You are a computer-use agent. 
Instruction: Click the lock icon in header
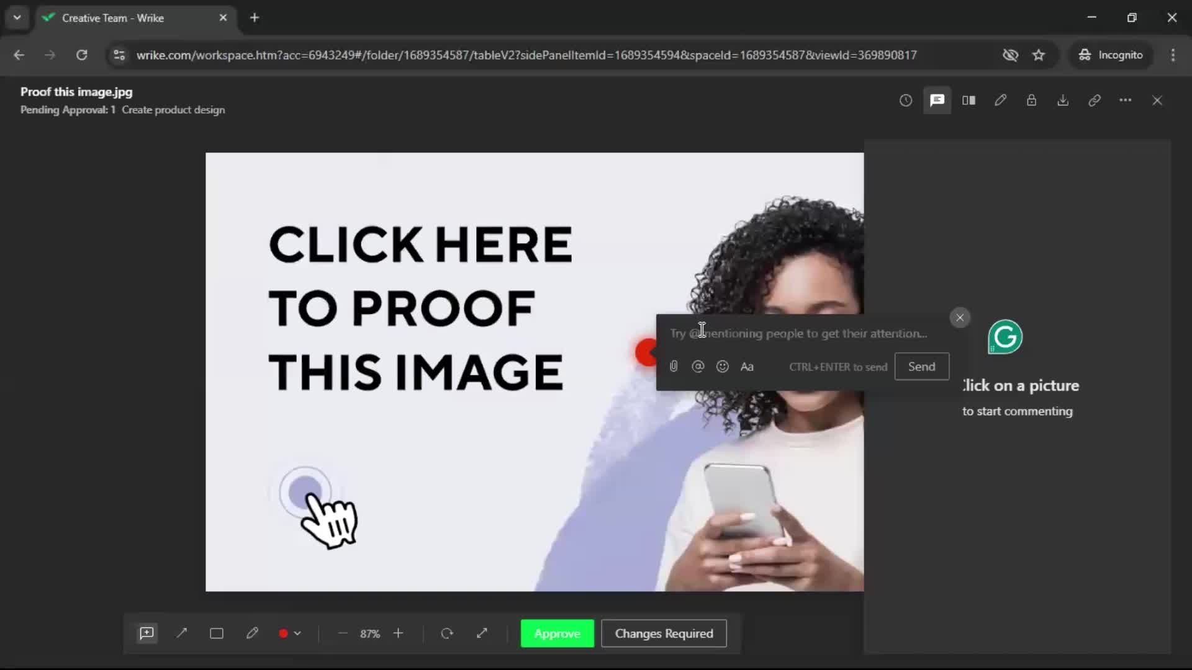coord(1031,100)
